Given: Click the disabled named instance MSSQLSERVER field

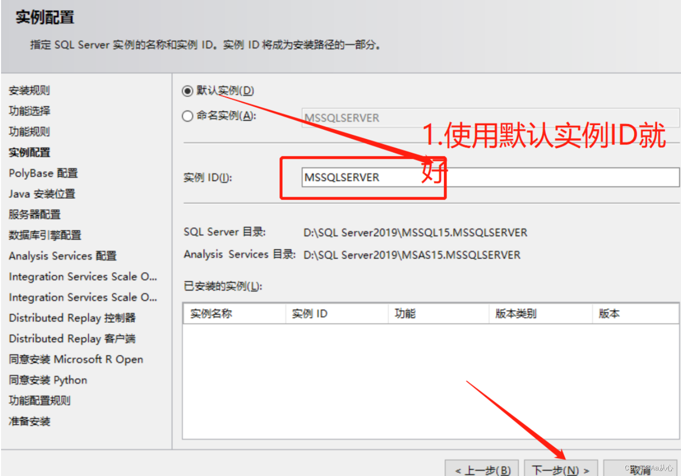Looking at the screenshot, I should pyautogui.click(x=490, y=117).
